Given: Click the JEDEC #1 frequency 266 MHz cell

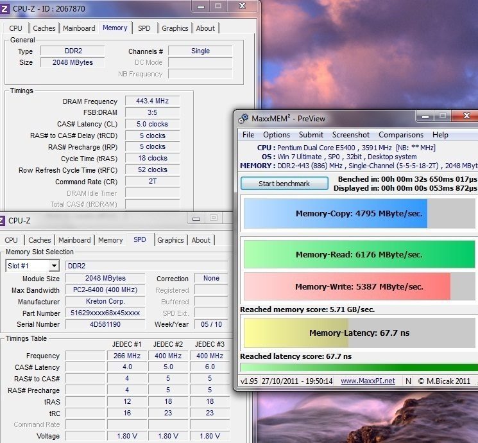Looking at the screenshot, I should point(127,356).
